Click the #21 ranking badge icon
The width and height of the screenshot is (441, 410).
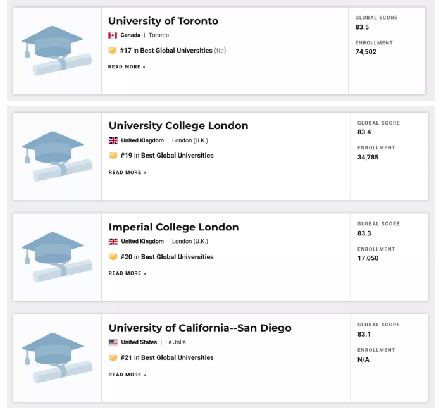[113, 358]
